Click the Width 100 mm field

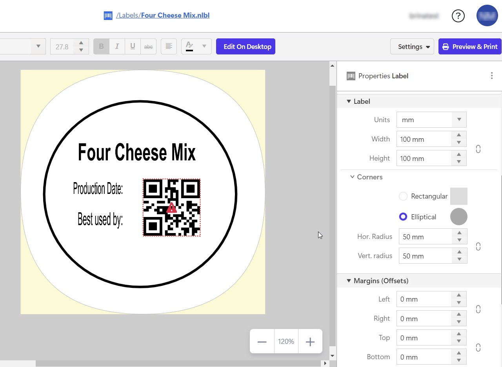[424, 139]
